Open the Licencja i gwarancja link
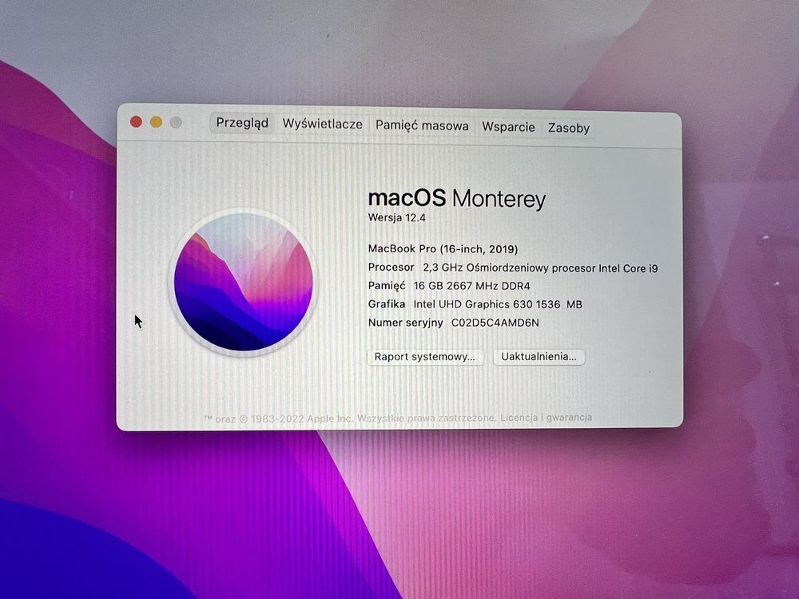Screen dimensions: 799x599 coord(546,418)
